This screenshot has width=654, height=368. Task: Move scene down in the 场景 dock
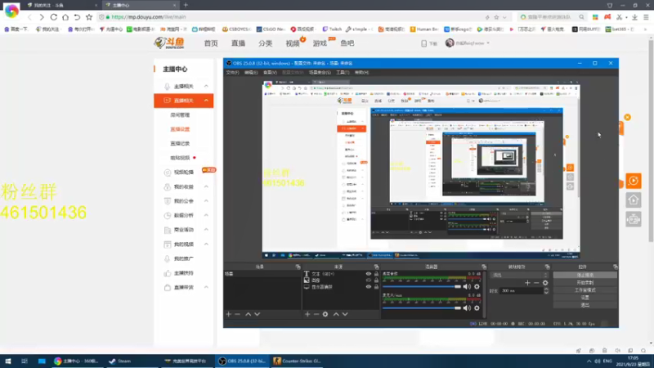click(257, 314)
